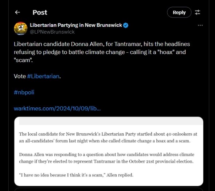Open the reply filter settings icon
The width and height of the screenshot is (215, 191).
(x=198, y=12)
